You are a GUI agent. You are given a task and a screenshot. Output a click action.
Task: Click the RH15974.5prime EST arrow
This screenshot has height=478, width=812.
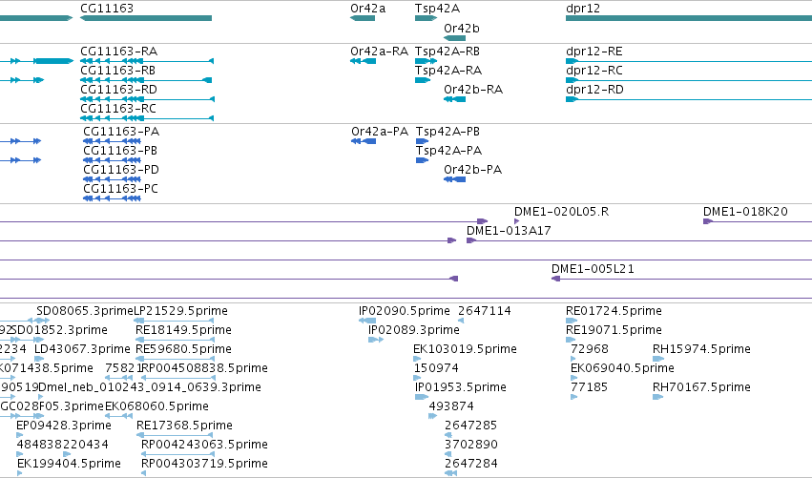[658, 359]
